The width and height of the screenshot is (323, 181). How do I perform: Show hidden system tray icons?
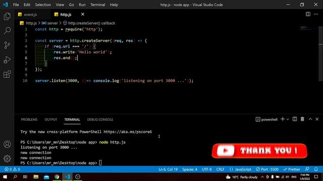click(x=262, y=177)
